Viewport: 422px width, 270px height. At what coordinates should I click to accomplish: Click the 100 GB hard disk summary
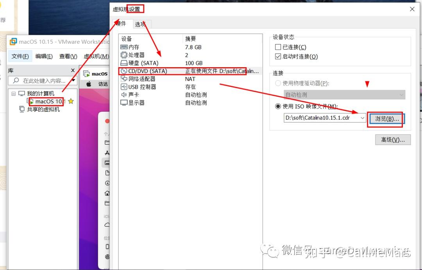pos(194,63)
